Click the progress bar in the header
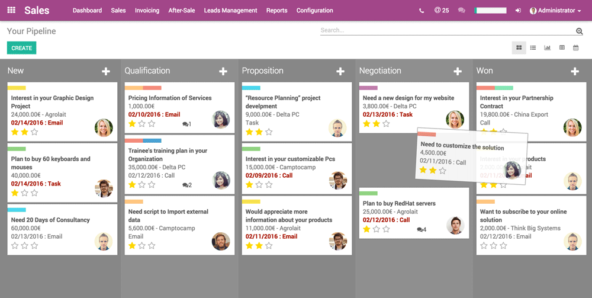The width and height of the screenshot is (592, 298). [x=491, y=11]
